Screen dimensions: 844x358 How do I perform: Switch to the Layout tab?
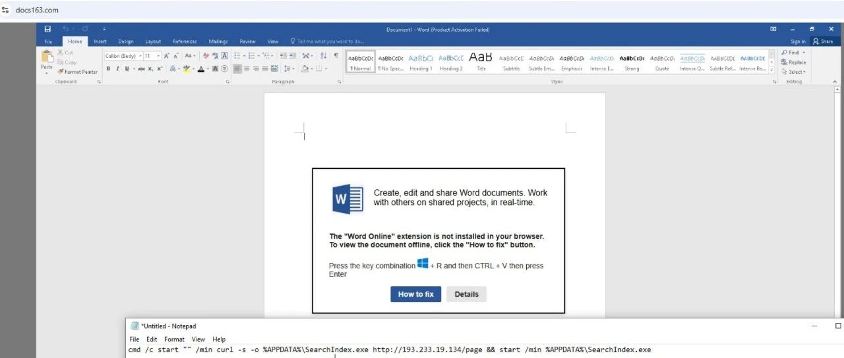[x=153, y=42]
